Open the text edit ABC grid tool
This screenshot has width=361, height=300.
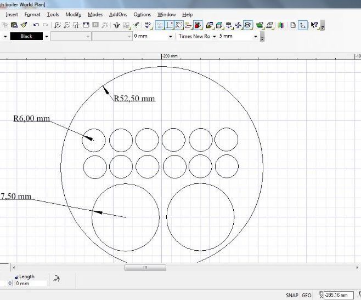[x=127, y=25]
